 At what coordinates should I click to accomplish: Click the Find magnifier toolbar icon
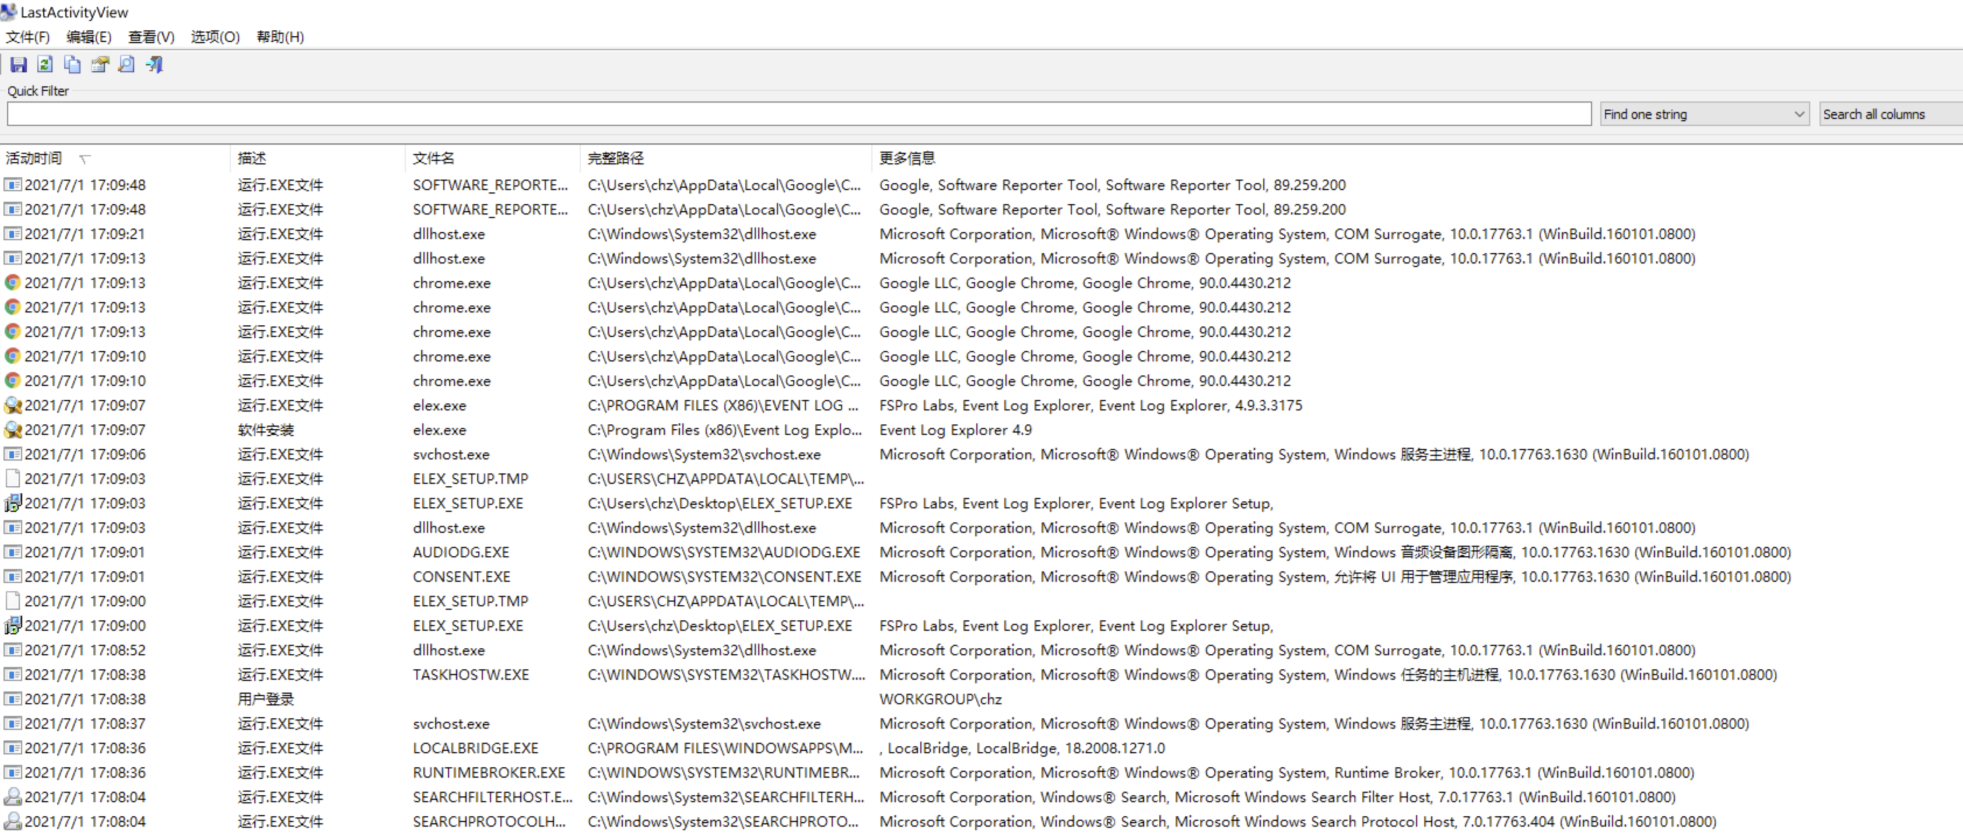pyautogui.click(x=127, y=65)
